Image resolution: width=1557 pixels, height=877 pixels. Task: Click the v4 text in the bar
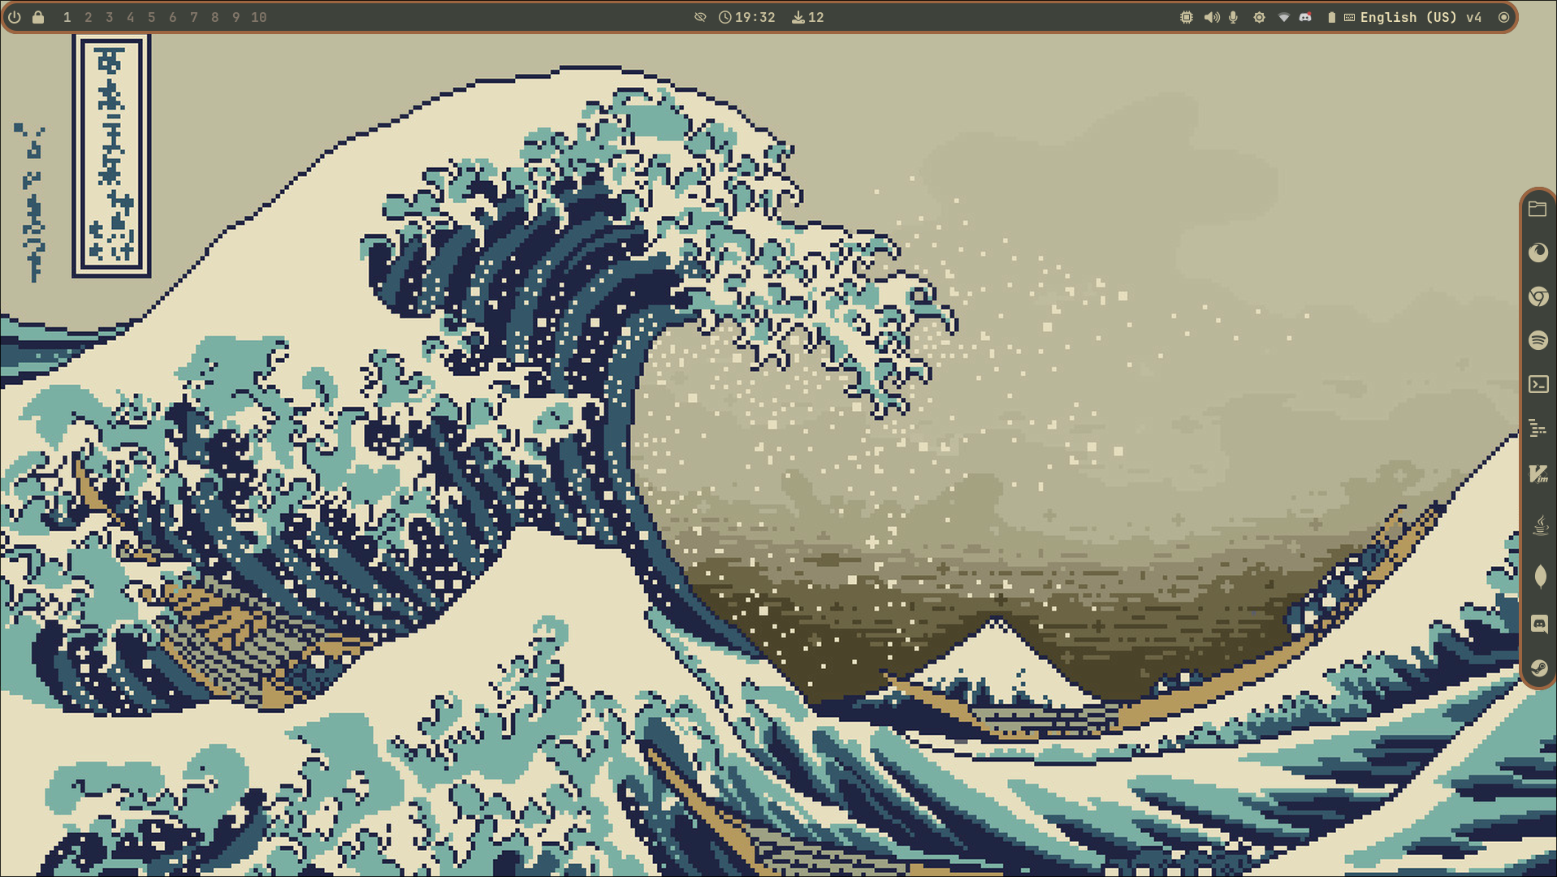pyautogui.click(x=1473, y=17)
